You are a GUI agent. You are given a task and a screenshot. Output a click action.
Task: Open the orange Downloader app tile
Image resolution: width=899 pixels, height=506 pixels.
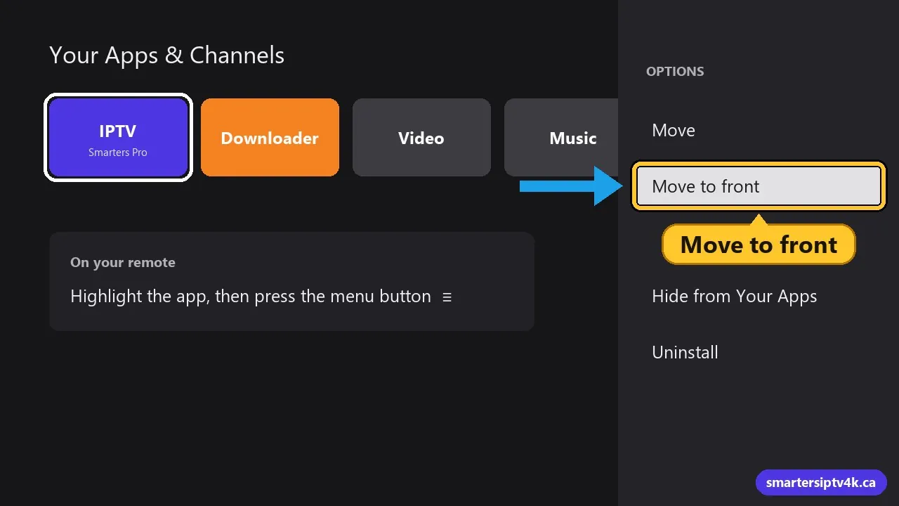point(270,138)
